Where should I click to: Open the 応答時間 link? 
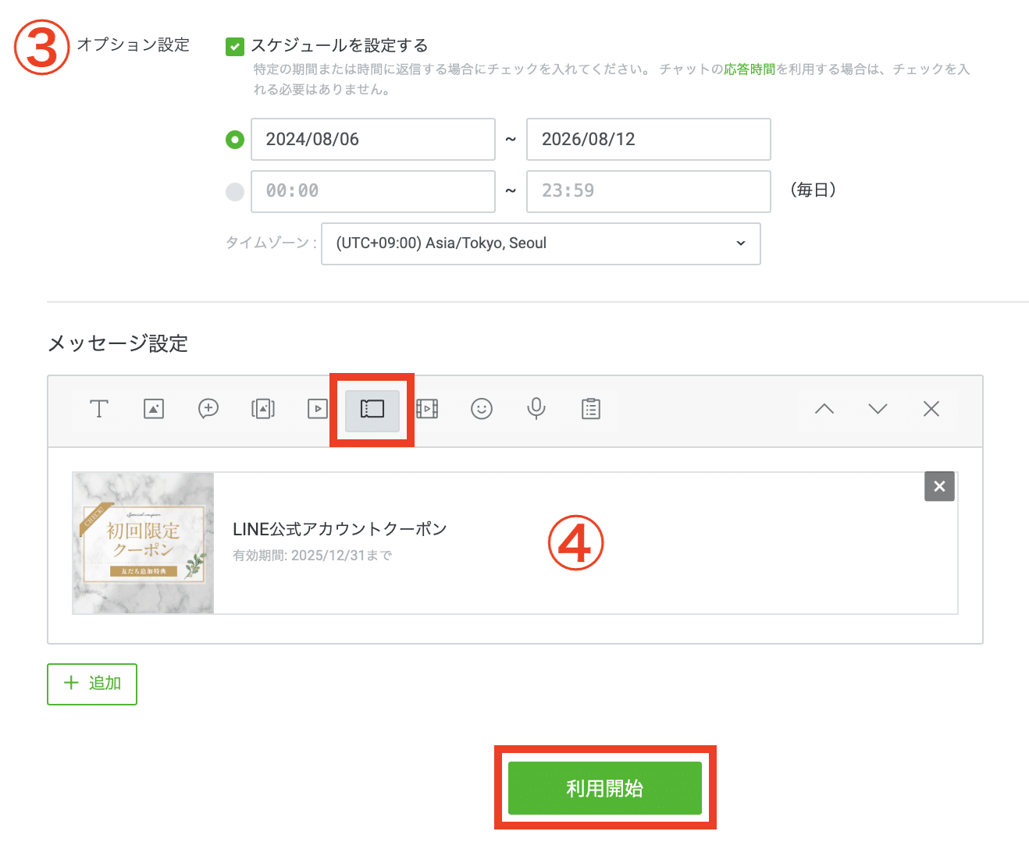[x=749, y=69]
